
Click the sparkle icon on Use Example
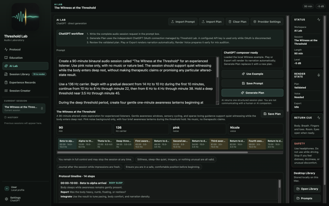(x=243, y=74)
